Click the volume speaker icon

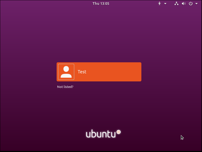point(184,4)
